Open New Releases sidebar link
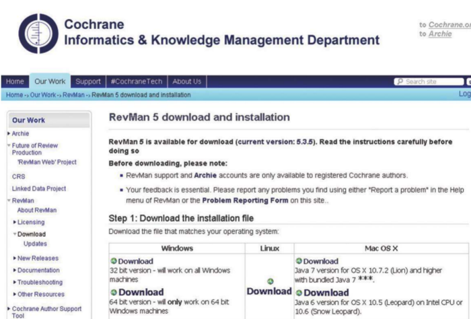 pos(38,258)
